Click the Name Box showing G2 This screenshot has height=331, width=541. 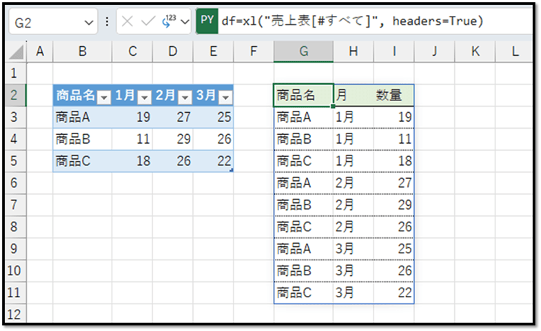coord(45,22)
